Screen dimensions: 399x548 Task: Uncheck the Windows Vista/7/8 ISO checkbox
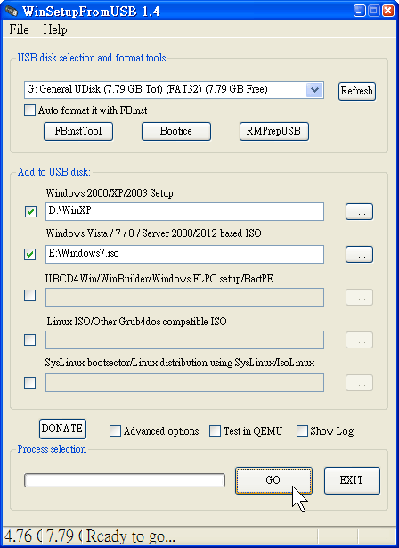[x=30, y=254]
